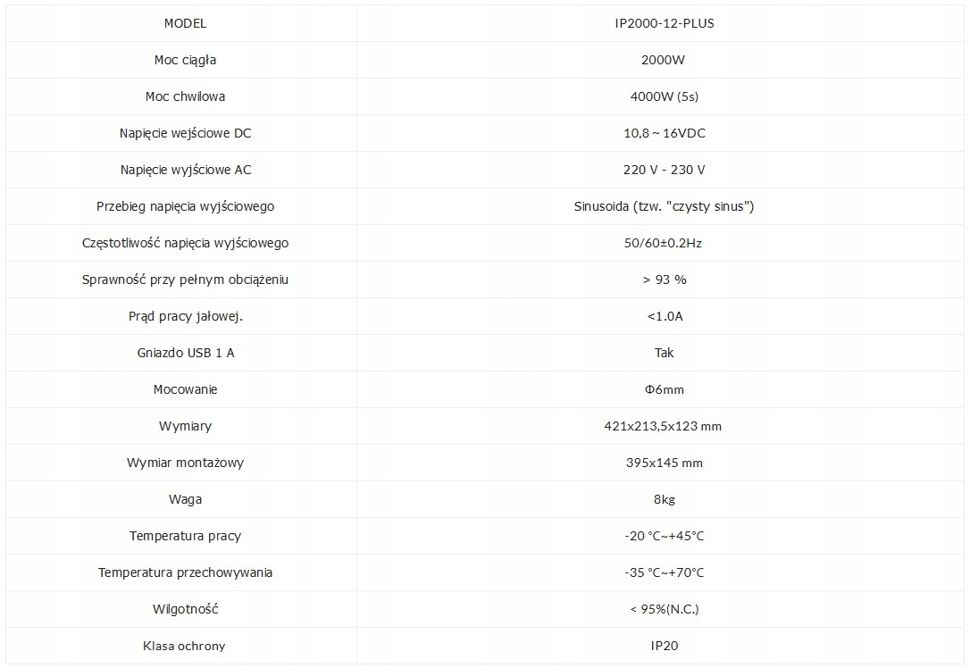Click the Napięcie wejściowe DC label

coord(185,133)
